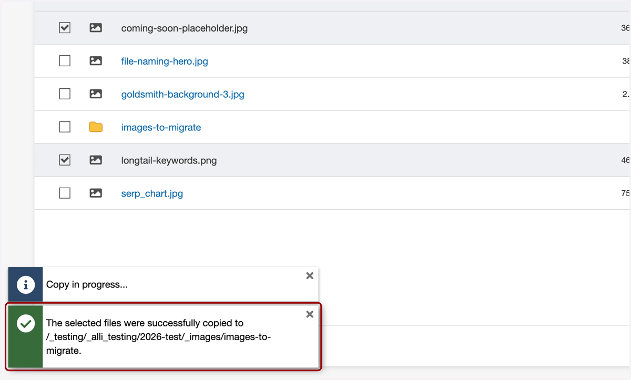Click the image icon beside goldsmith-background-3.jpg

pyautogui.click(x=96, y=94)
